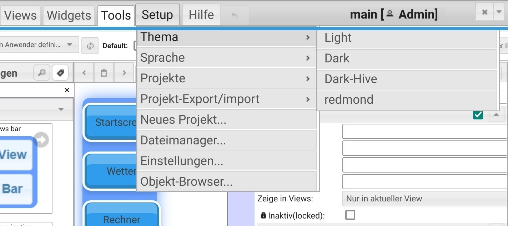Click the Rechner button widget
Screen dimensions: 508x226
pyautogui.click(x=122, y=219)
